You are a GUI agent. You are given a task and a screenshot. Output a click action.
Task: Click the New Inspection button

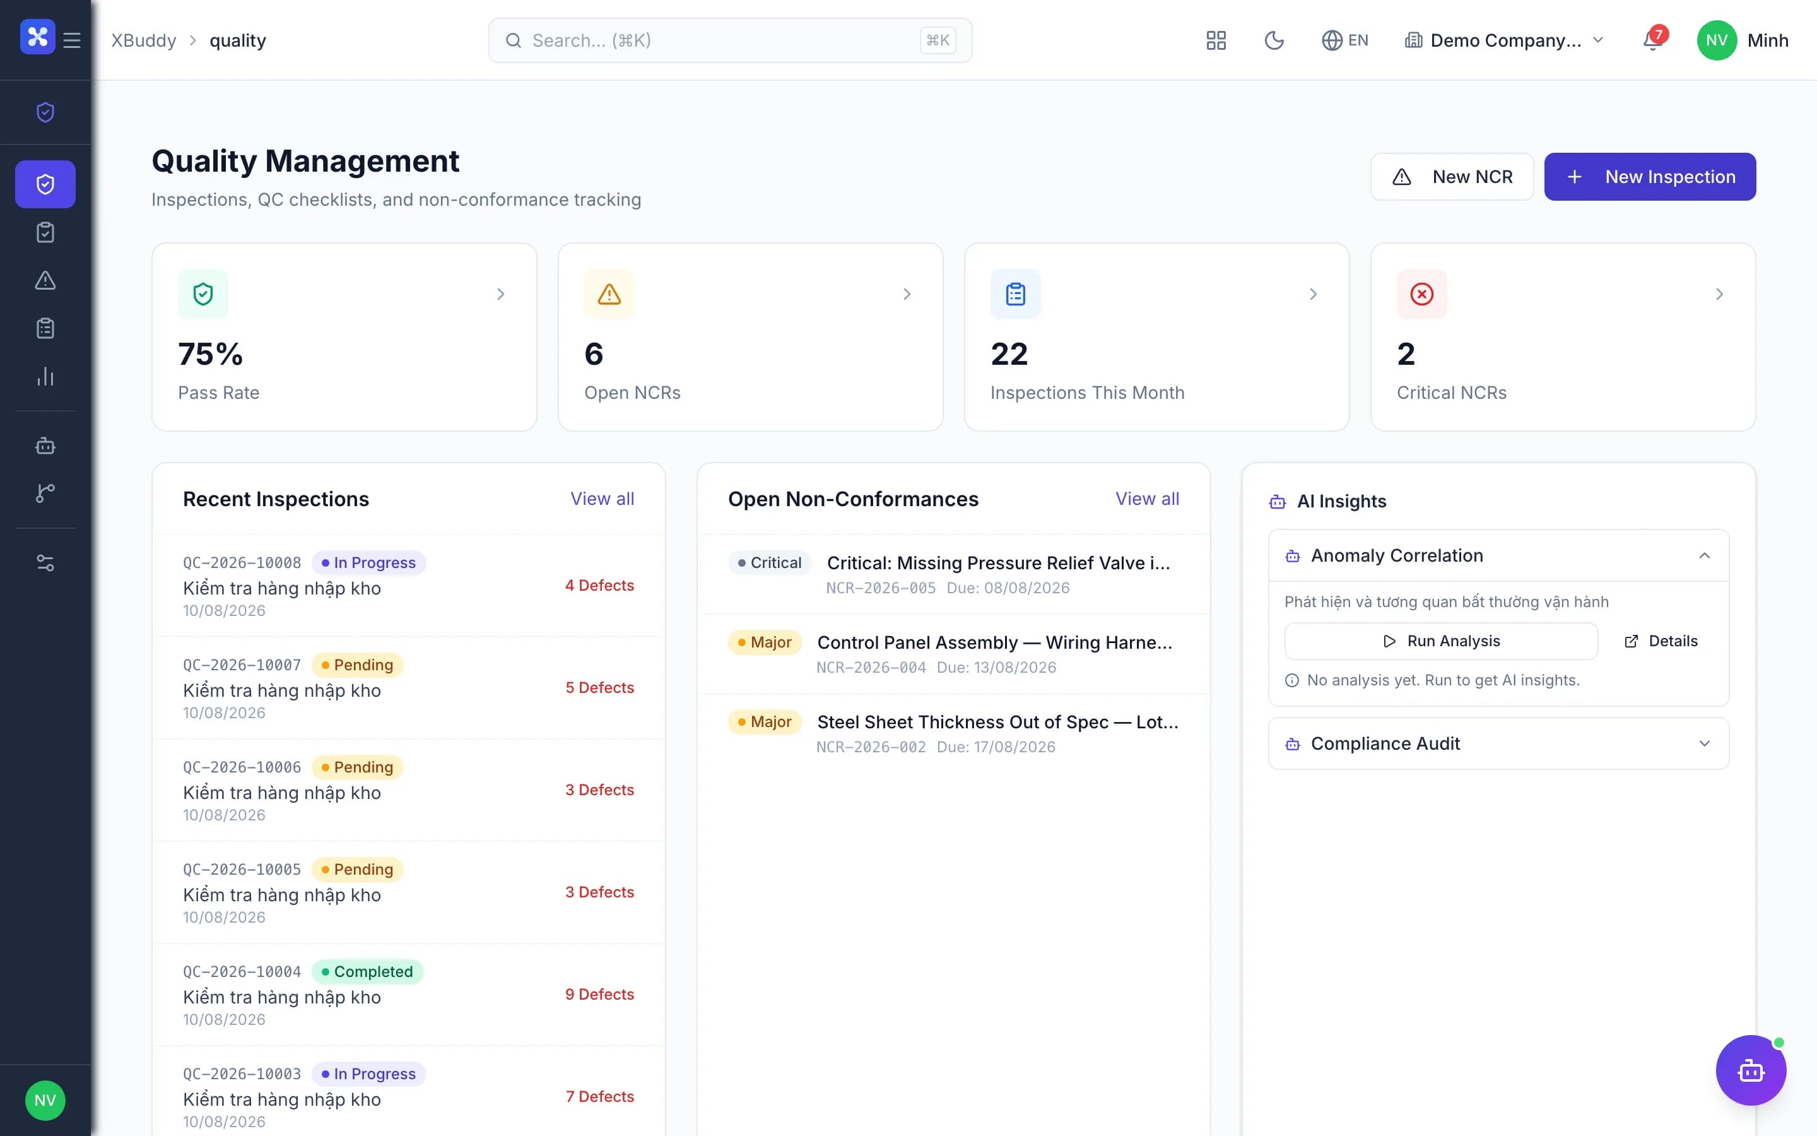[x=1650, y=177]
